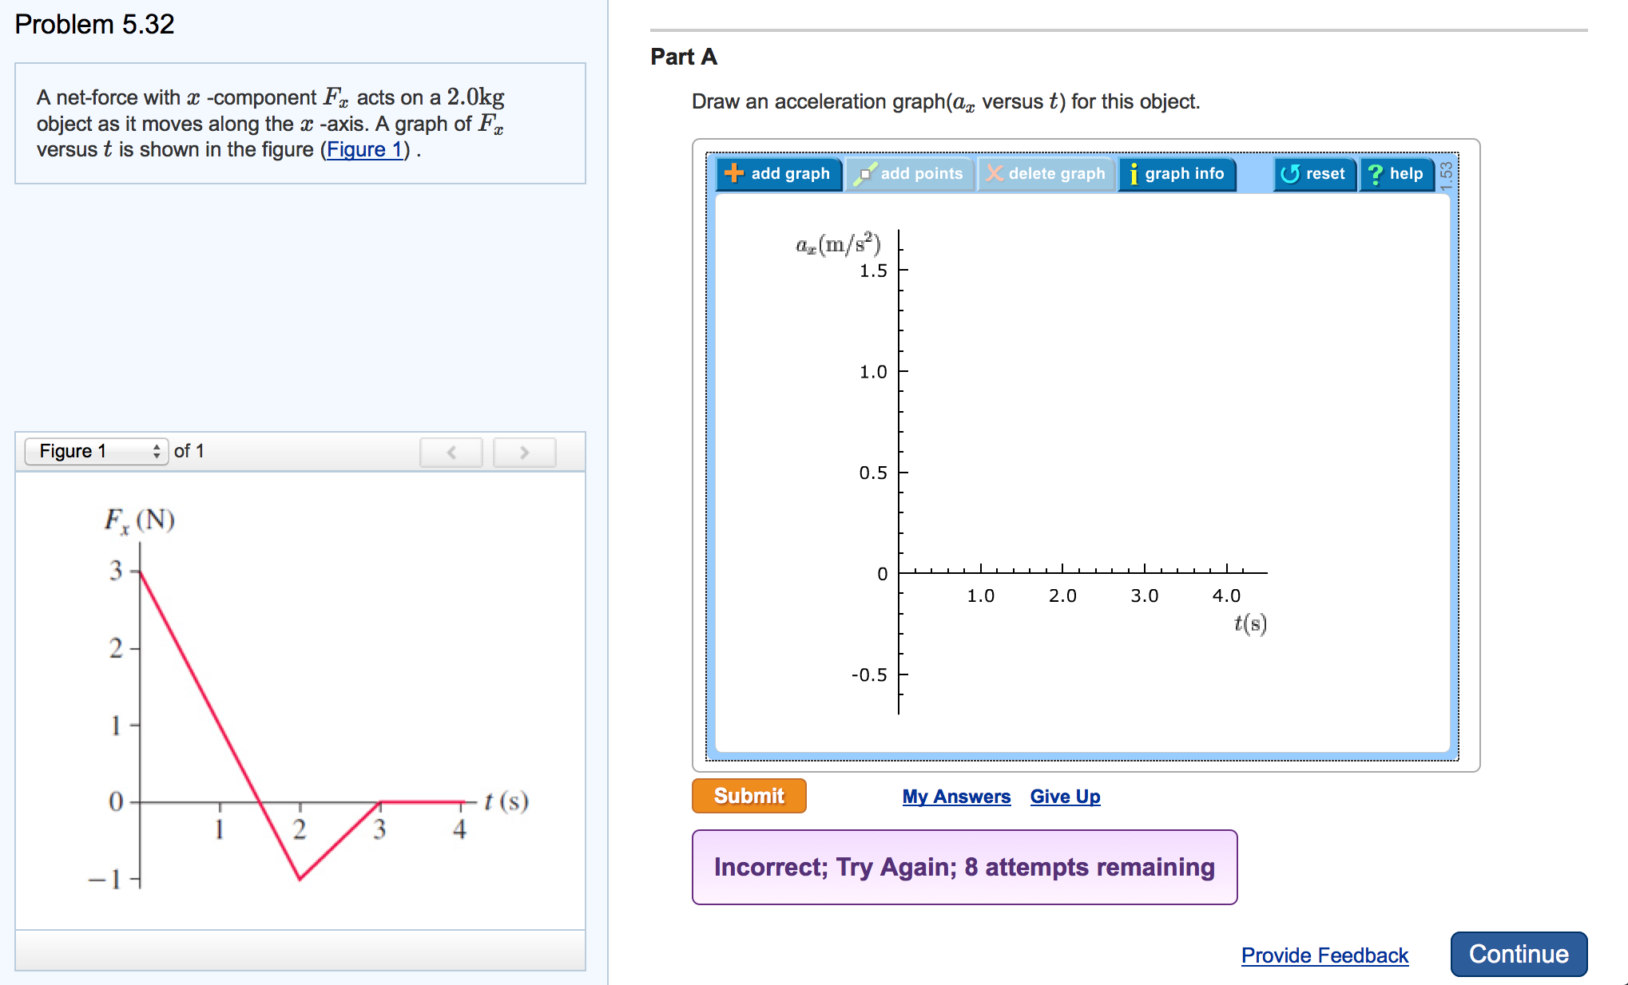Open My Answers
The height and width of the screenshot is (985, 1628).
click(x=956, y=796)
